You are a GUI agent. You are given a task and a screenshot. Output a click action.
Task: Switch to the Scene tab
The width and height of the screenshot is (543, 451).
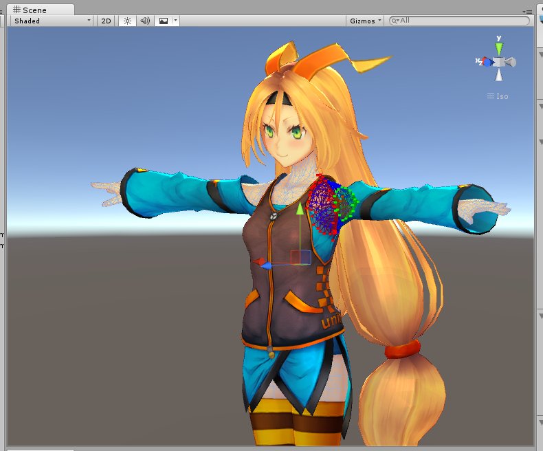pos(40,10)
